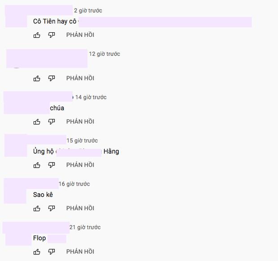This screenshot has height=261, width=278.
Task: Thumbs down the "Flop" comment
Action: [x=52, y=252]
